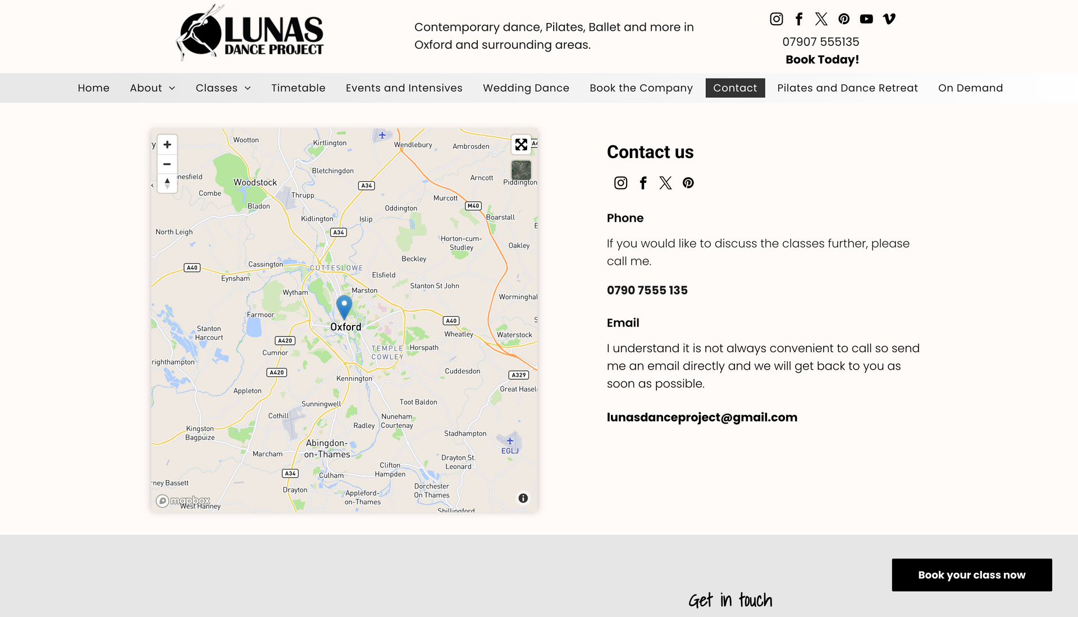The width and height of the screenshot is (1078, 617).
Task: Reset the map compass bearing
Action: [167, 183]
